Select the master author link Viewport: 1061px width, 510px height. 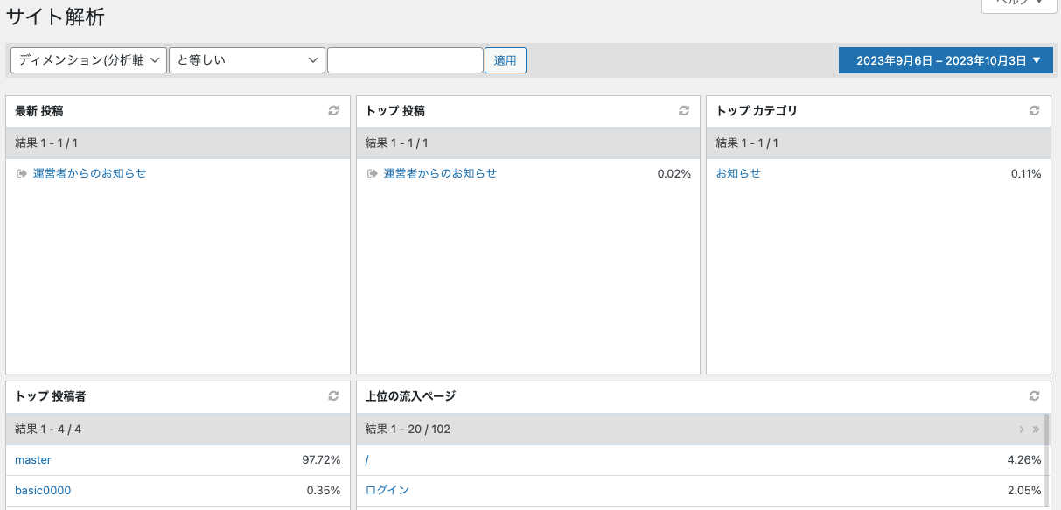click(33, 459)
